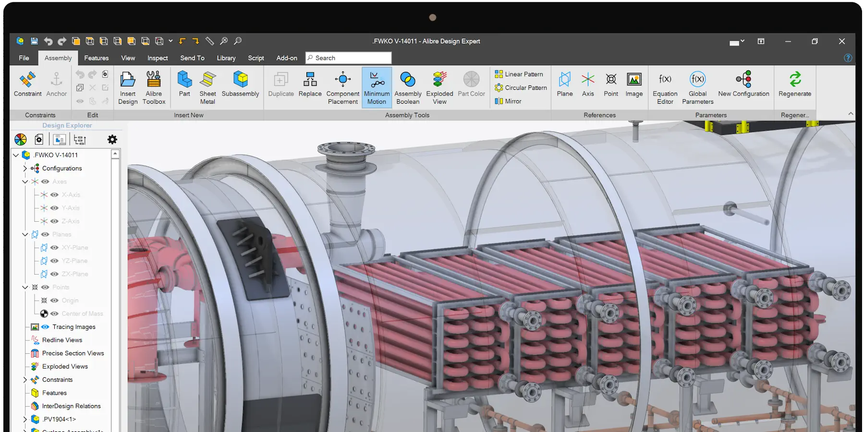The height and width of the screenshot is (432, 864).
Task: Click the Replace component tool
Action: click(x=310, y=84)
